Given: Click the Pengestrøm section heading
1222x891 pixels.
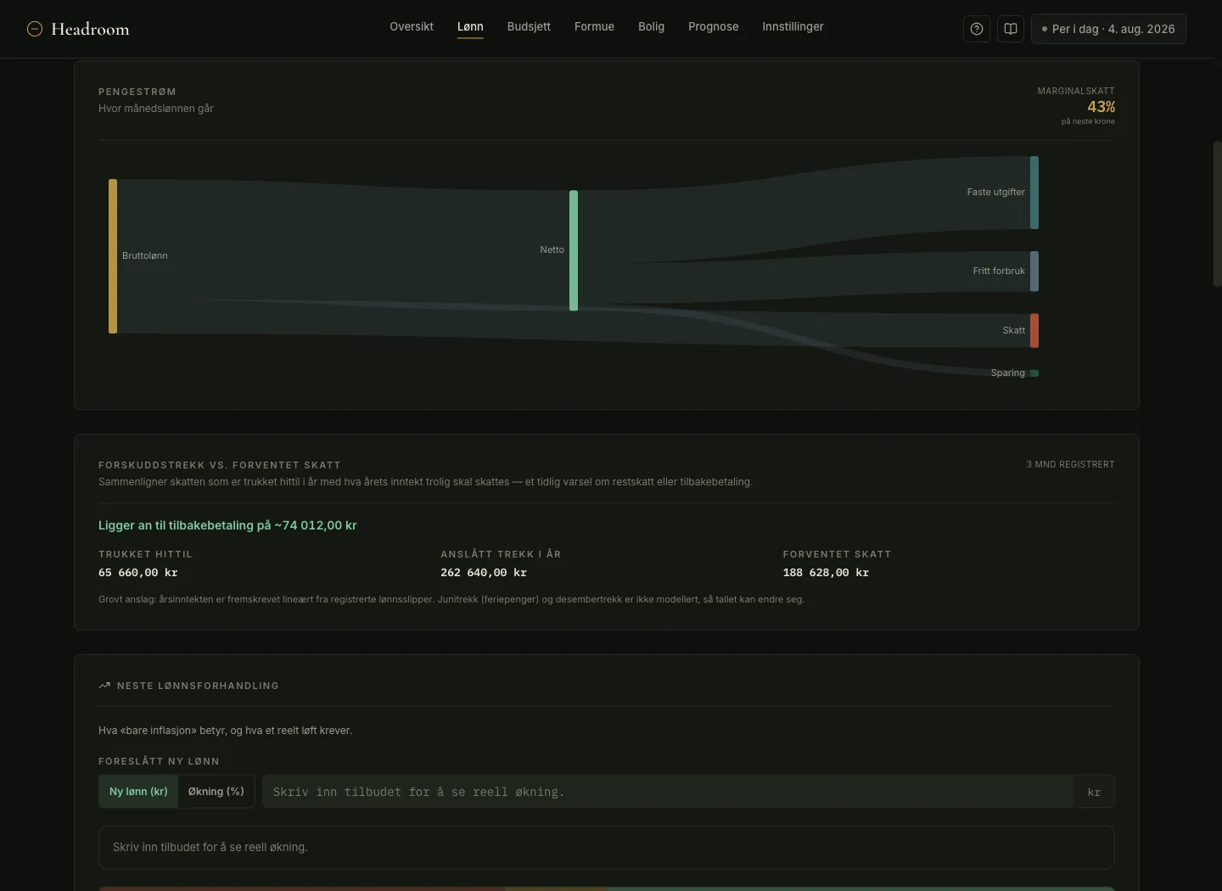Looking at the screenshot, I should (x=137, y=92).
